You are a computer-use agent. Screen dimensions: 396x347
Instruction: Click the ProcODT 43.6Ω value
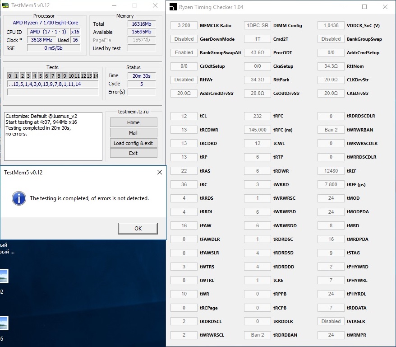pyautogui.click(x=258, y=52)
